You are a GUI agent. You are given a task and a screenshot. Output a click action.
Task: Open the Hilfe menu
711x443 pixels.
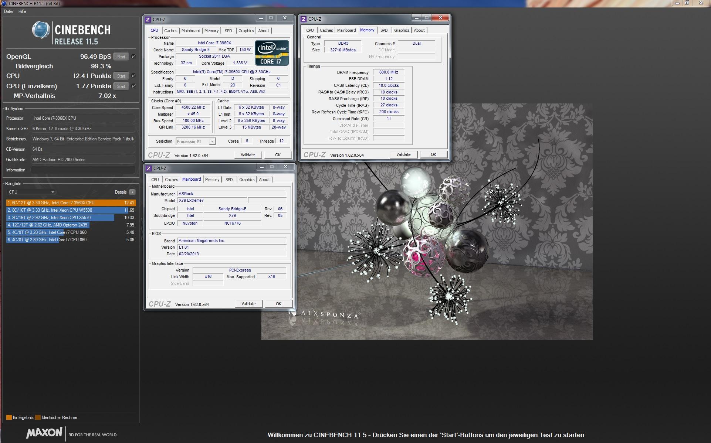point(22,11)
